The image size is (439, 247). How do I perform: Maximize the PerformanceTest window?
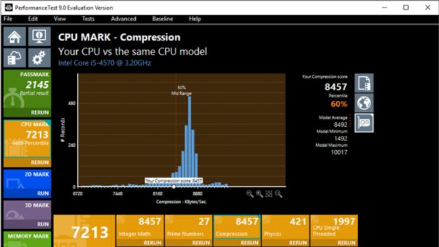point(406,8)
